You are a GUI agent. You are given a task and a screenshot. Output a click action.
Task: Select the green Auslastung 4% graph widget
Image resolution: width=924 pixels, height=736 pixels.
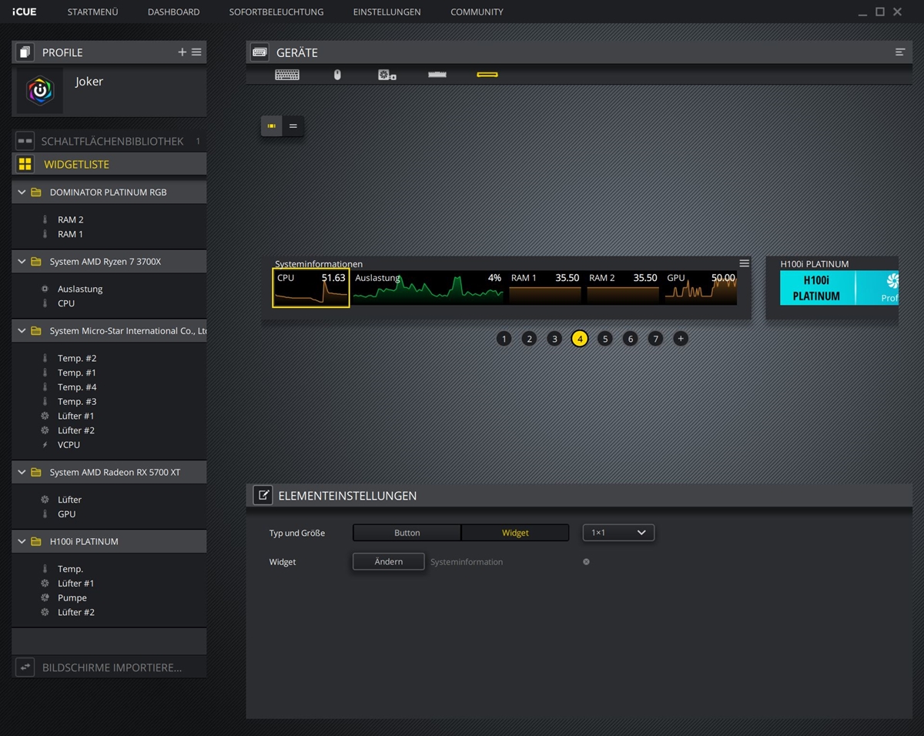[428, 288]
